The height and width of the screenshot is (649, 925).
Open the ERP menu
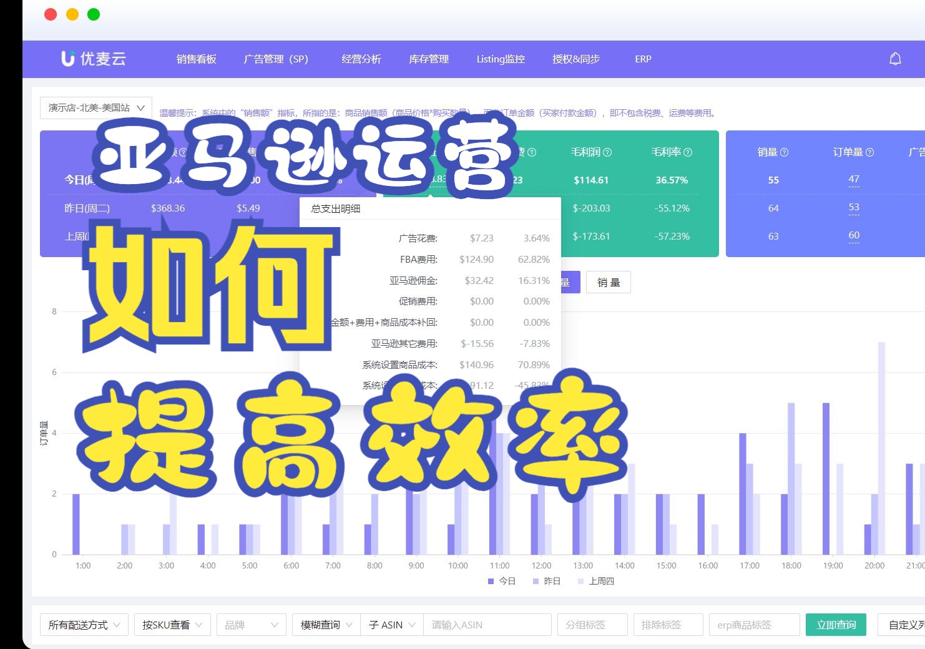643,59
